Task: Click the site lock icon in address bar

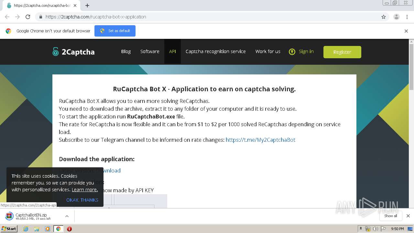Action: coord(40,17)
